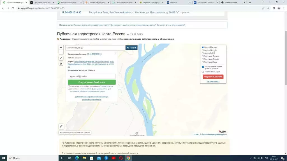
Task: Open link about parcel side lengths
Action: [x=171, y=25]
